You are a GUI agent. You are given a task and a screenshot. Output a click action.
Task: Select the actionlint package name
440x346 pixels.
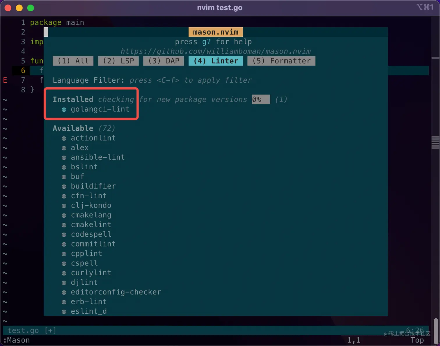tap(93, 138)
